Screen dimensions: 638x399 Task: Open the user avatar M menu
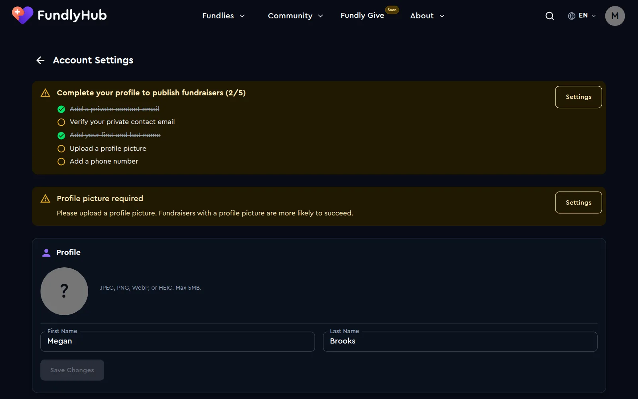point(615,16)
